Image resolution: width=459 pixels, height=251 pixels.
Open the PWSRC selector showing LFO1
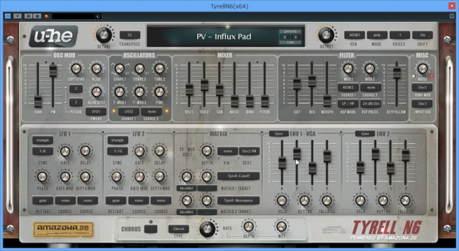(x=96, y=111)
